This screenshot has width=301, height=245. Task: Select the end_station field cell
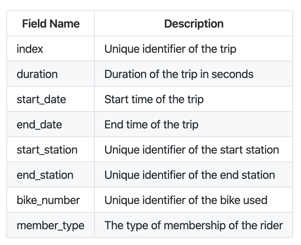[x=45, y=175]
